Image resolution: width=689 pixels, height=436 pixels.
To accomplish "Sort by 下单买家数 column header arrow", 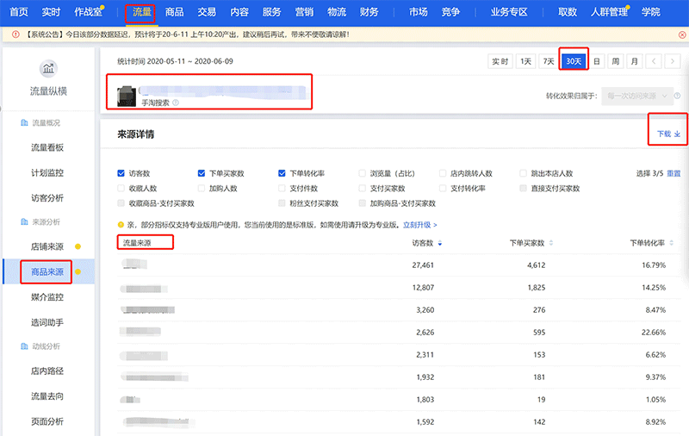I will [549, 244].
